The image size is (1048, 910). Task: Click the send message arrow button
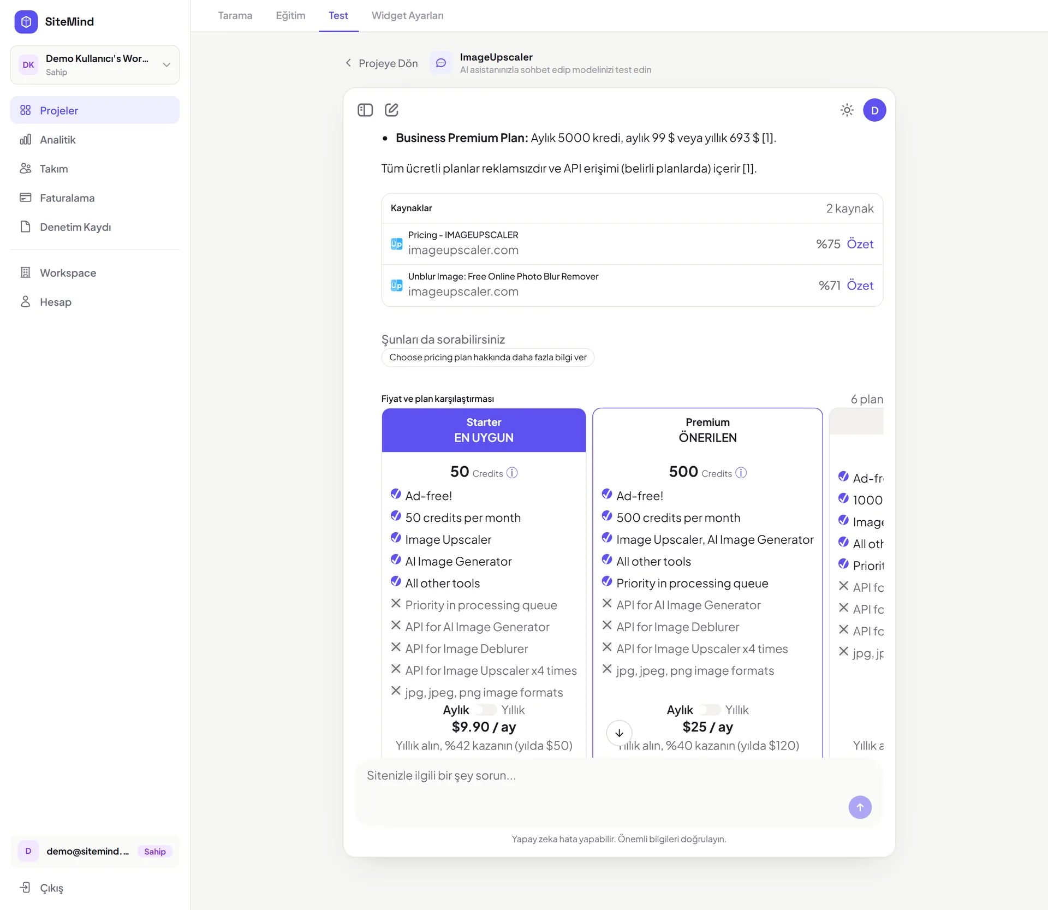point(860,807)
